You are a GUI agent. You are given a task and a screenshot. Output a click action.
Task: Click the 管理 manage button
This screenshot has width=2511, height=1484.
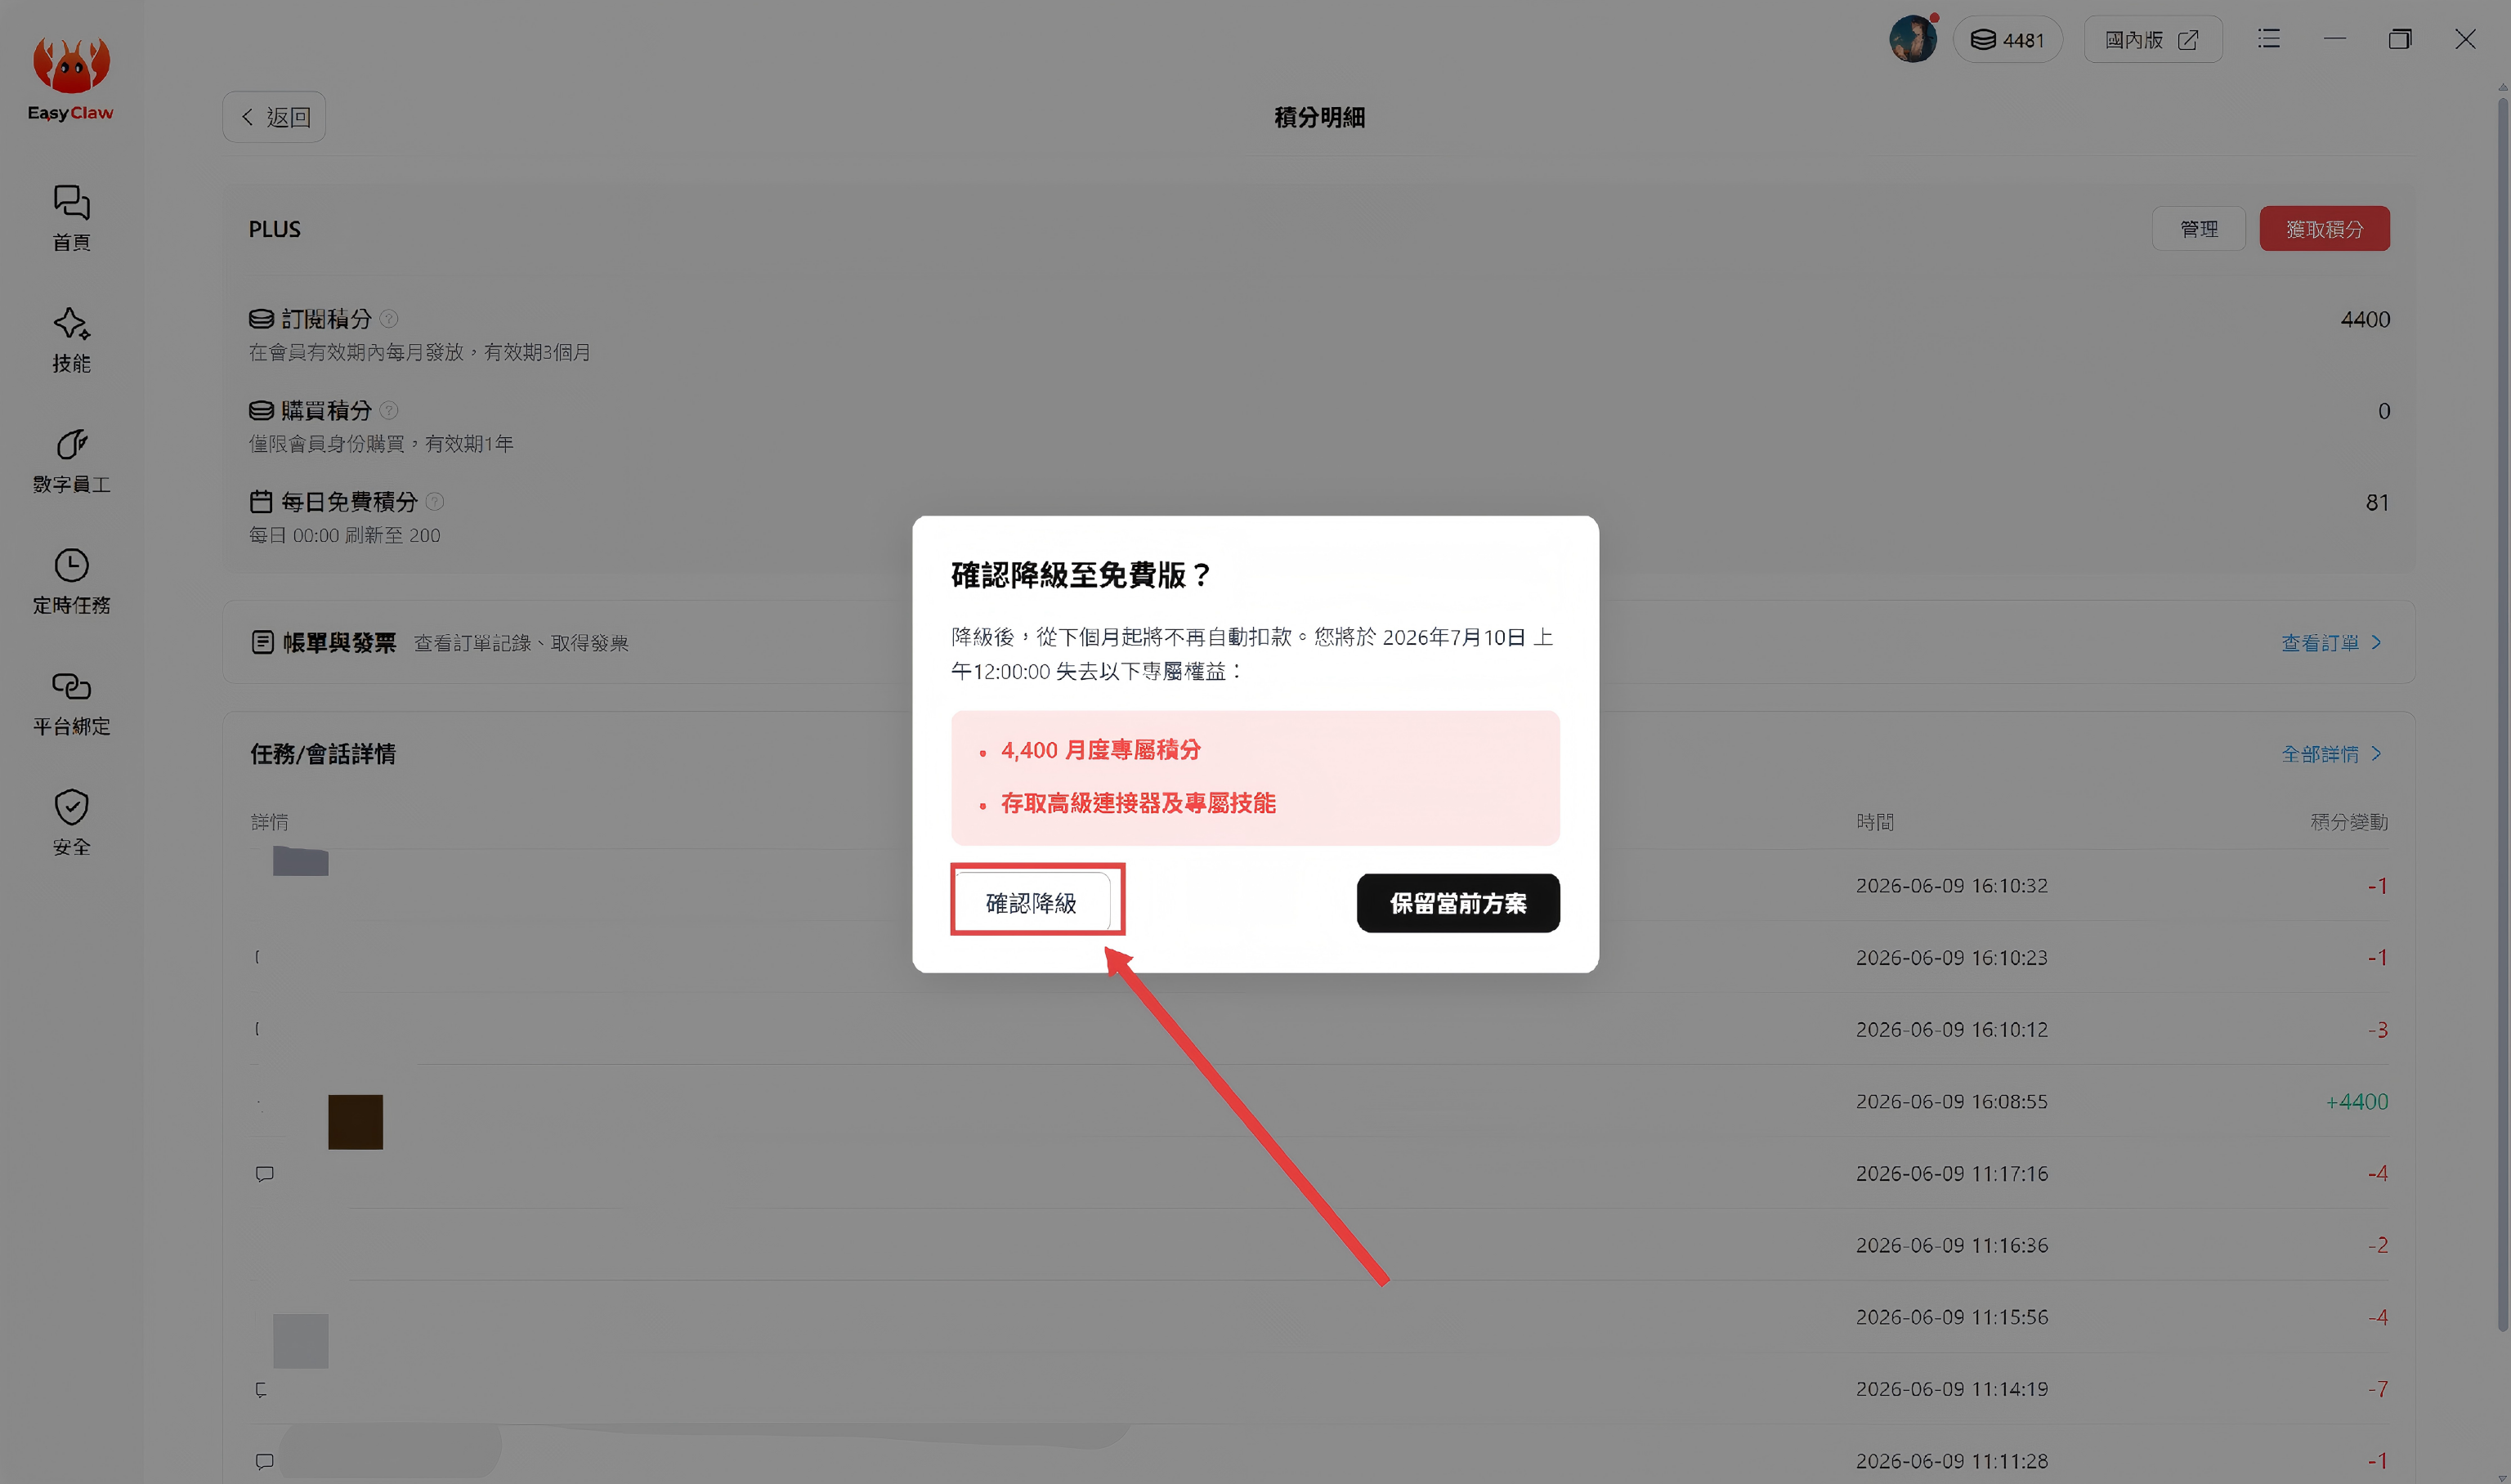(2198, 229)
